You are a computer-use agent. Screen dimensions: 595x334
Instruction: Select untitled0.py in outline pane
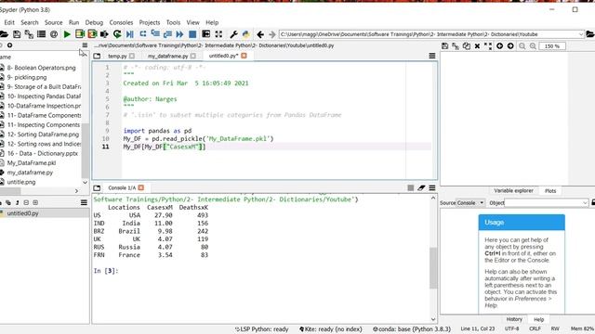pyautogui.click(x=22, y=213)
